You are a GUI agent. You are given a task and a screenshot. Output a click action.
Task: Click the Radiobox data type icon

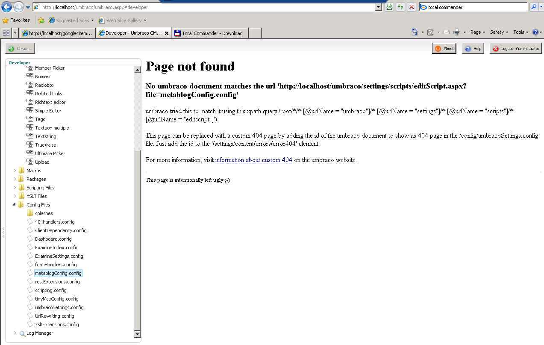tap(30, 85)
